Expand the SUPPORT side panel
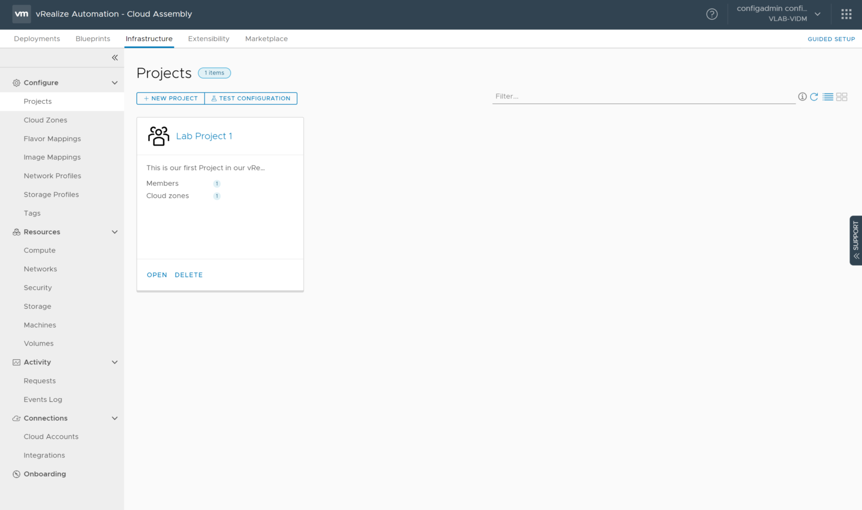Viewport: 862px width, 510px height. (x=855, y=240)
